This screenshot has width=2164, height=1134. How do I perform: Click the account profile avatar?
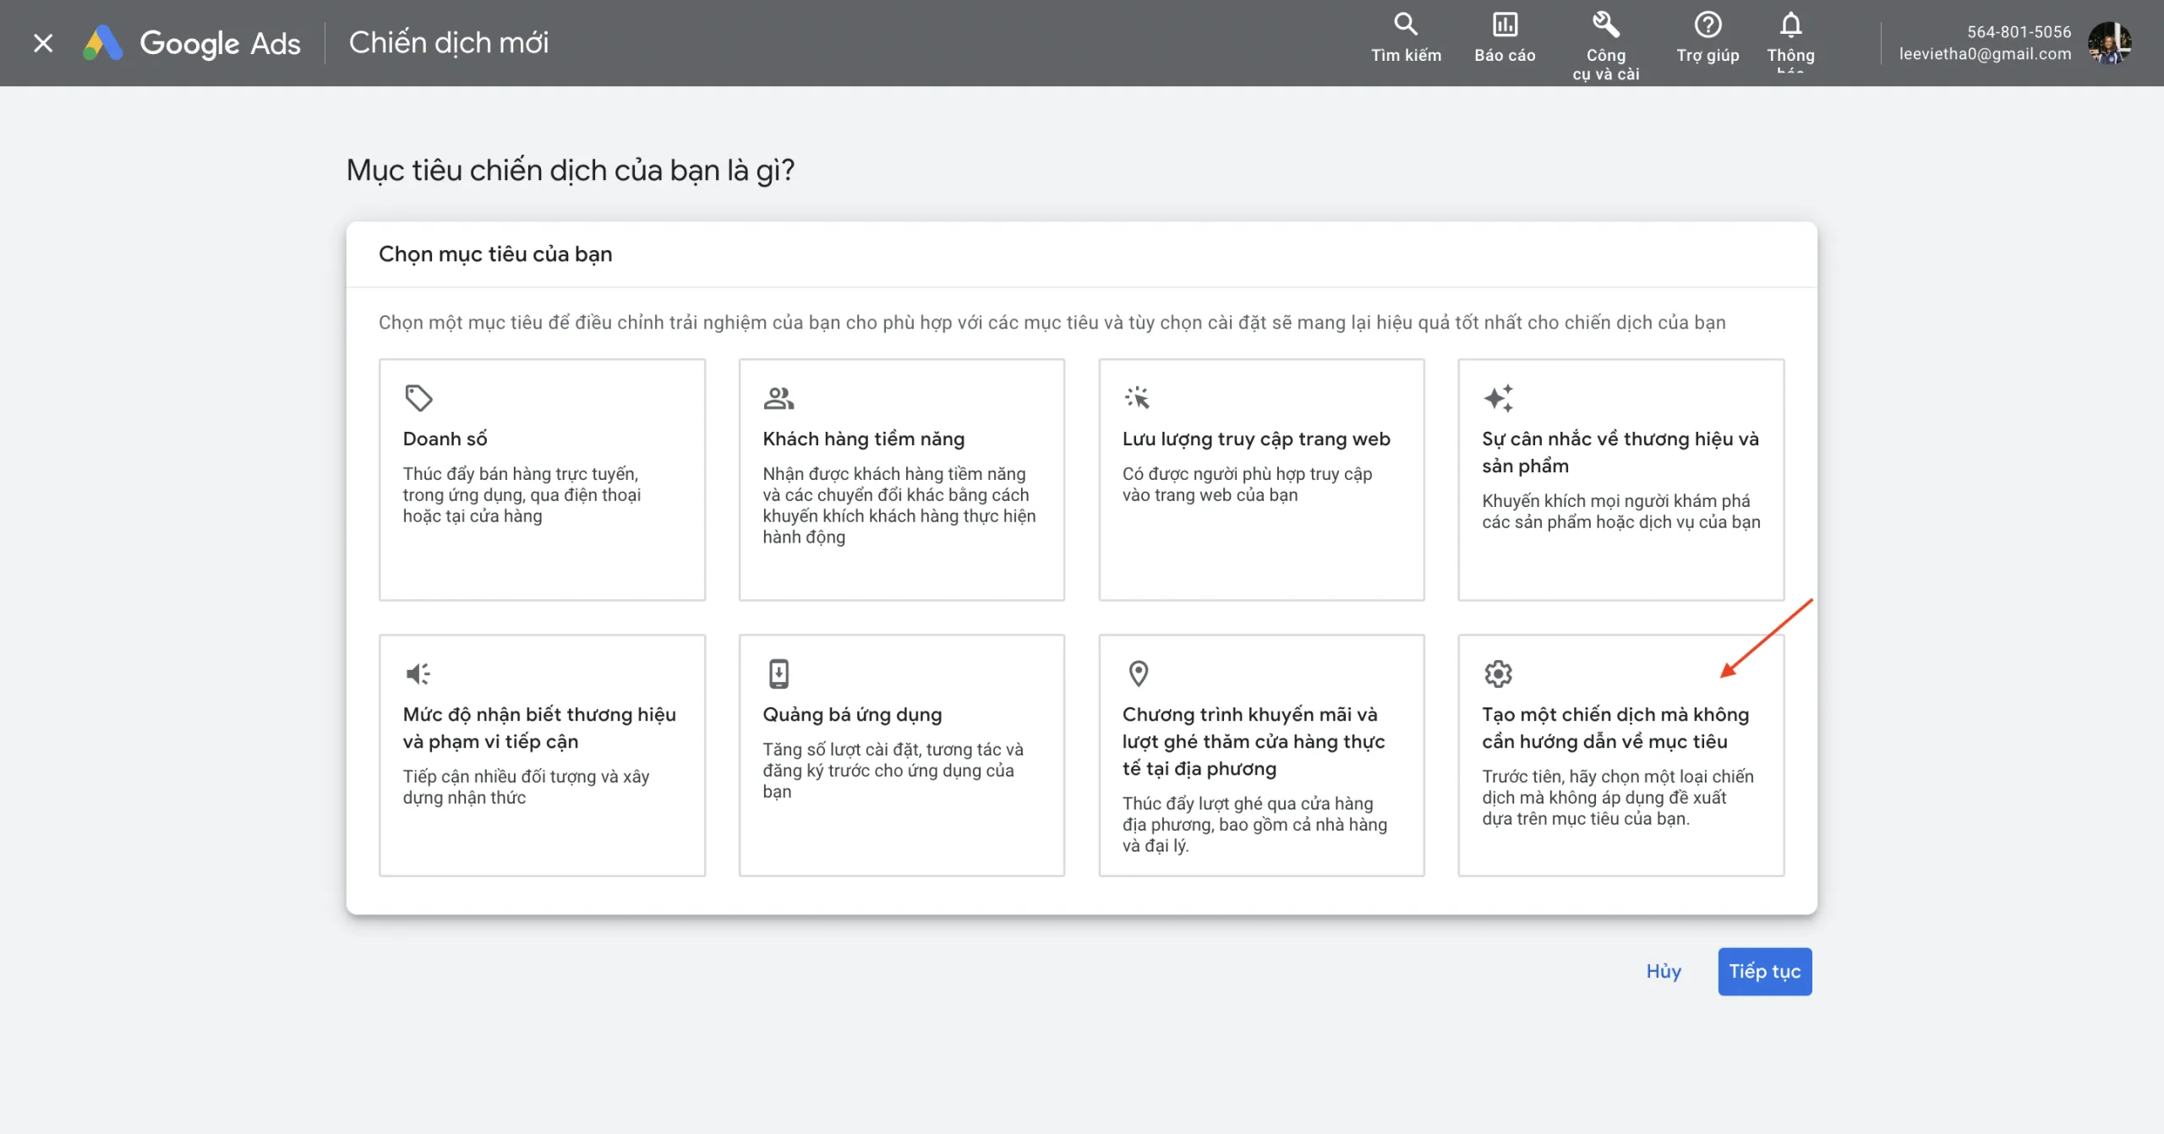2109,43
